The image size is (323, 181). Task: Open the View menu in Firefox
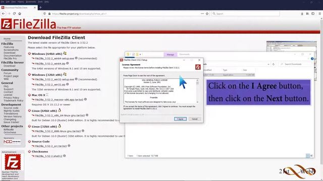click(x=14, y=2)
